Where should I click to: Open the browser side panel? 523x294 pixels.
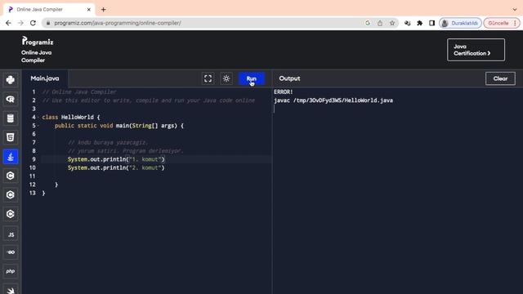tap(432, 23)
